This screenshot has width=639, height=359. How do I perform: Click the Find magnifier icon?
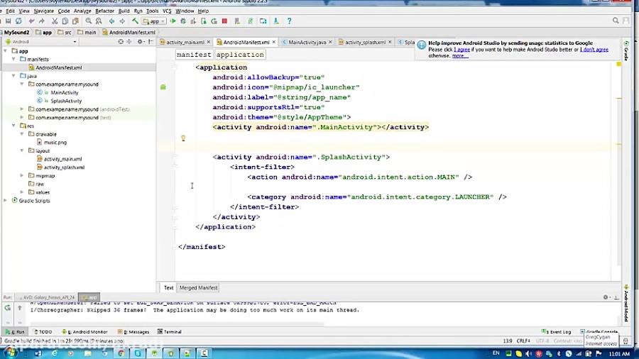tap(89, 21)
